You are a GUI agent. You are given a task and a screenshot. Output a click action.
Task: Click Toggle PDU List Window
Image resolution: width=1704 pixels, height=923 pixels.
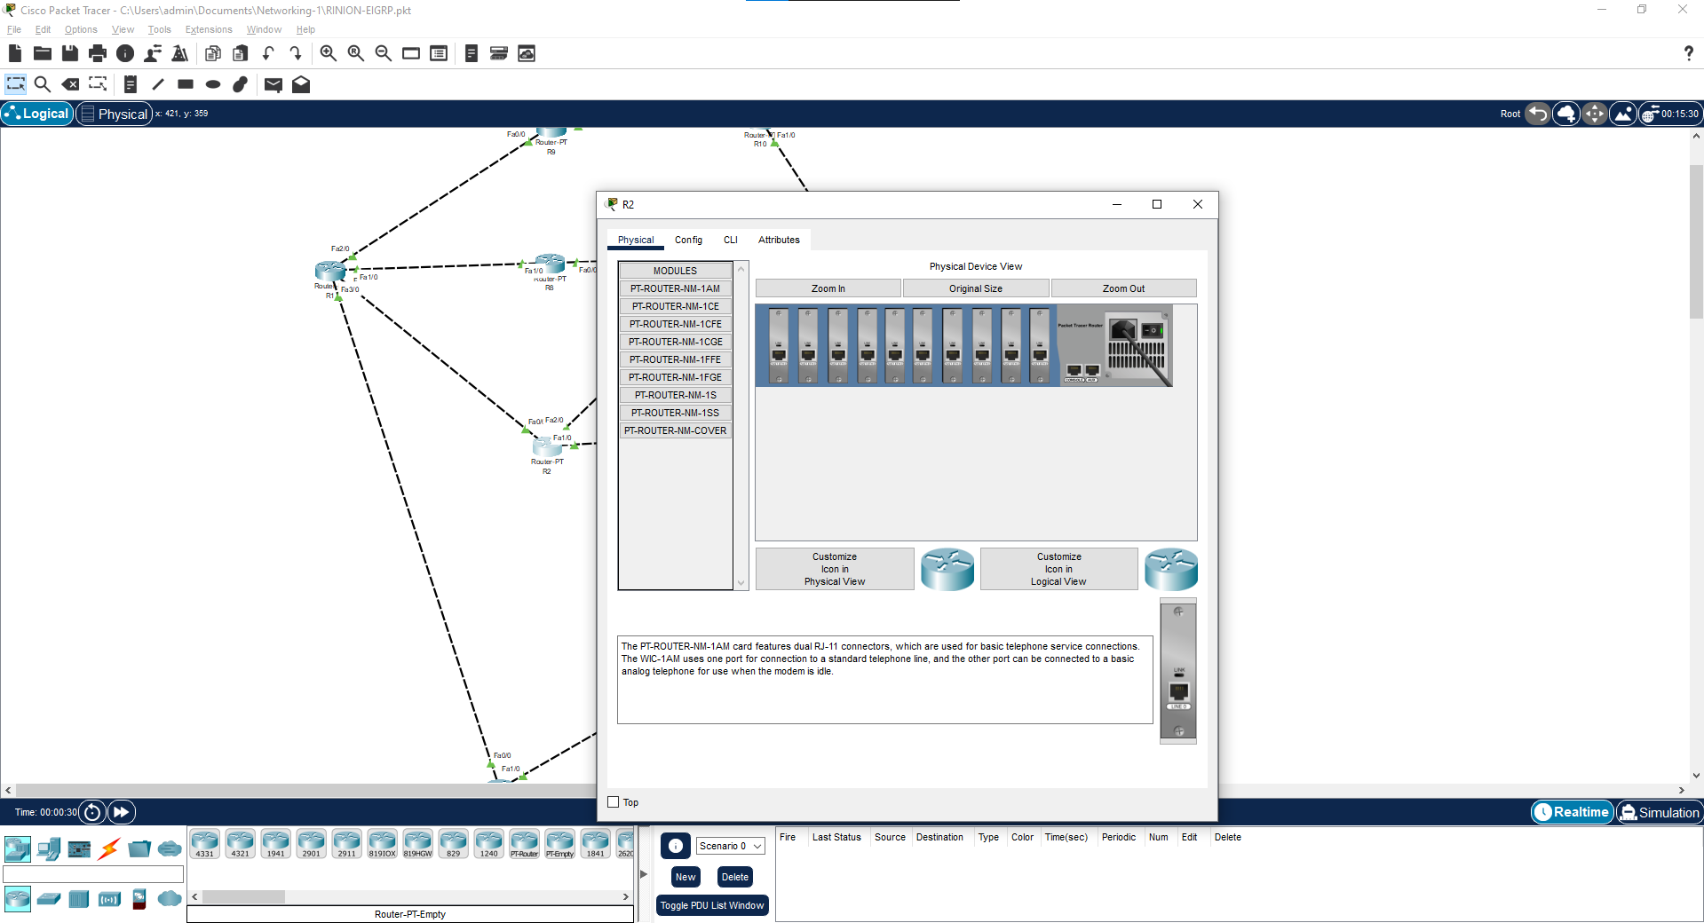pyautogui.click(x=712, y=905)
